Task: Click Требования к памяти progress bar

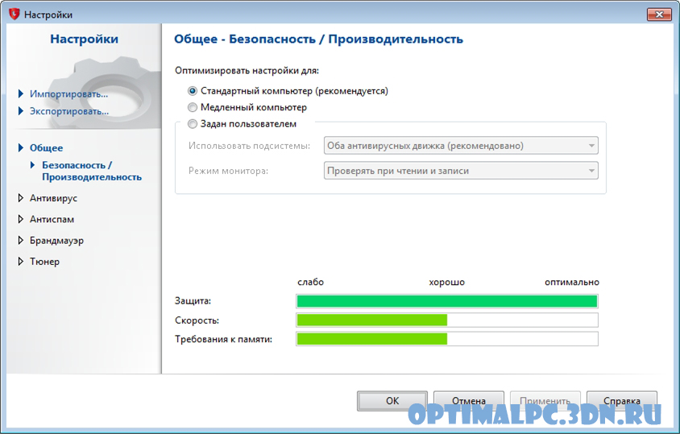Action: (447, 339)
